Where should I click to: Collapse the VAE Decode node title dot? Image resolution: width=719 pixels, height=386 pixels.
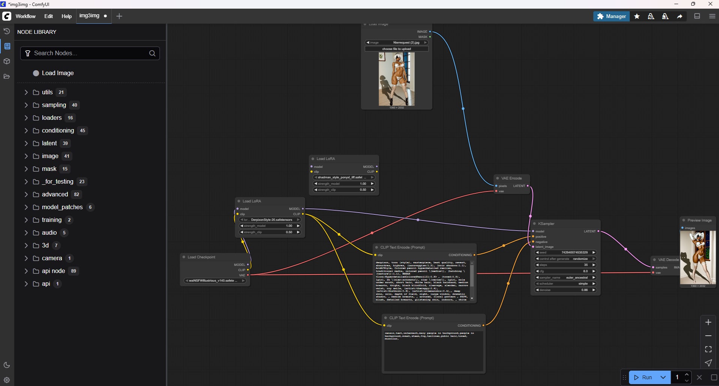pyautogui.click(x=654, y=260)
